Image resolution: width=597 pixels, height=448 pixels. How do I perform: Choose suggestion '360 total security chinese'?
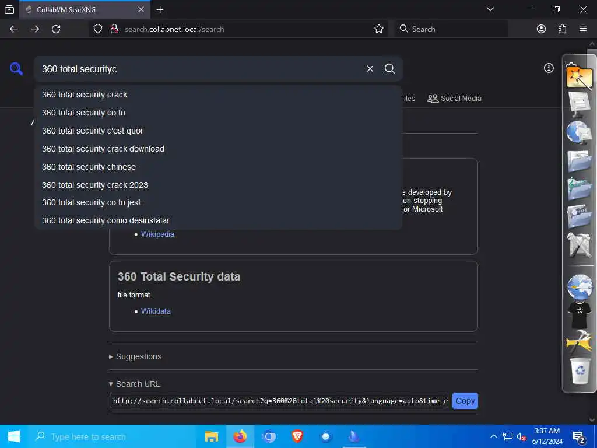coord(218,167)
